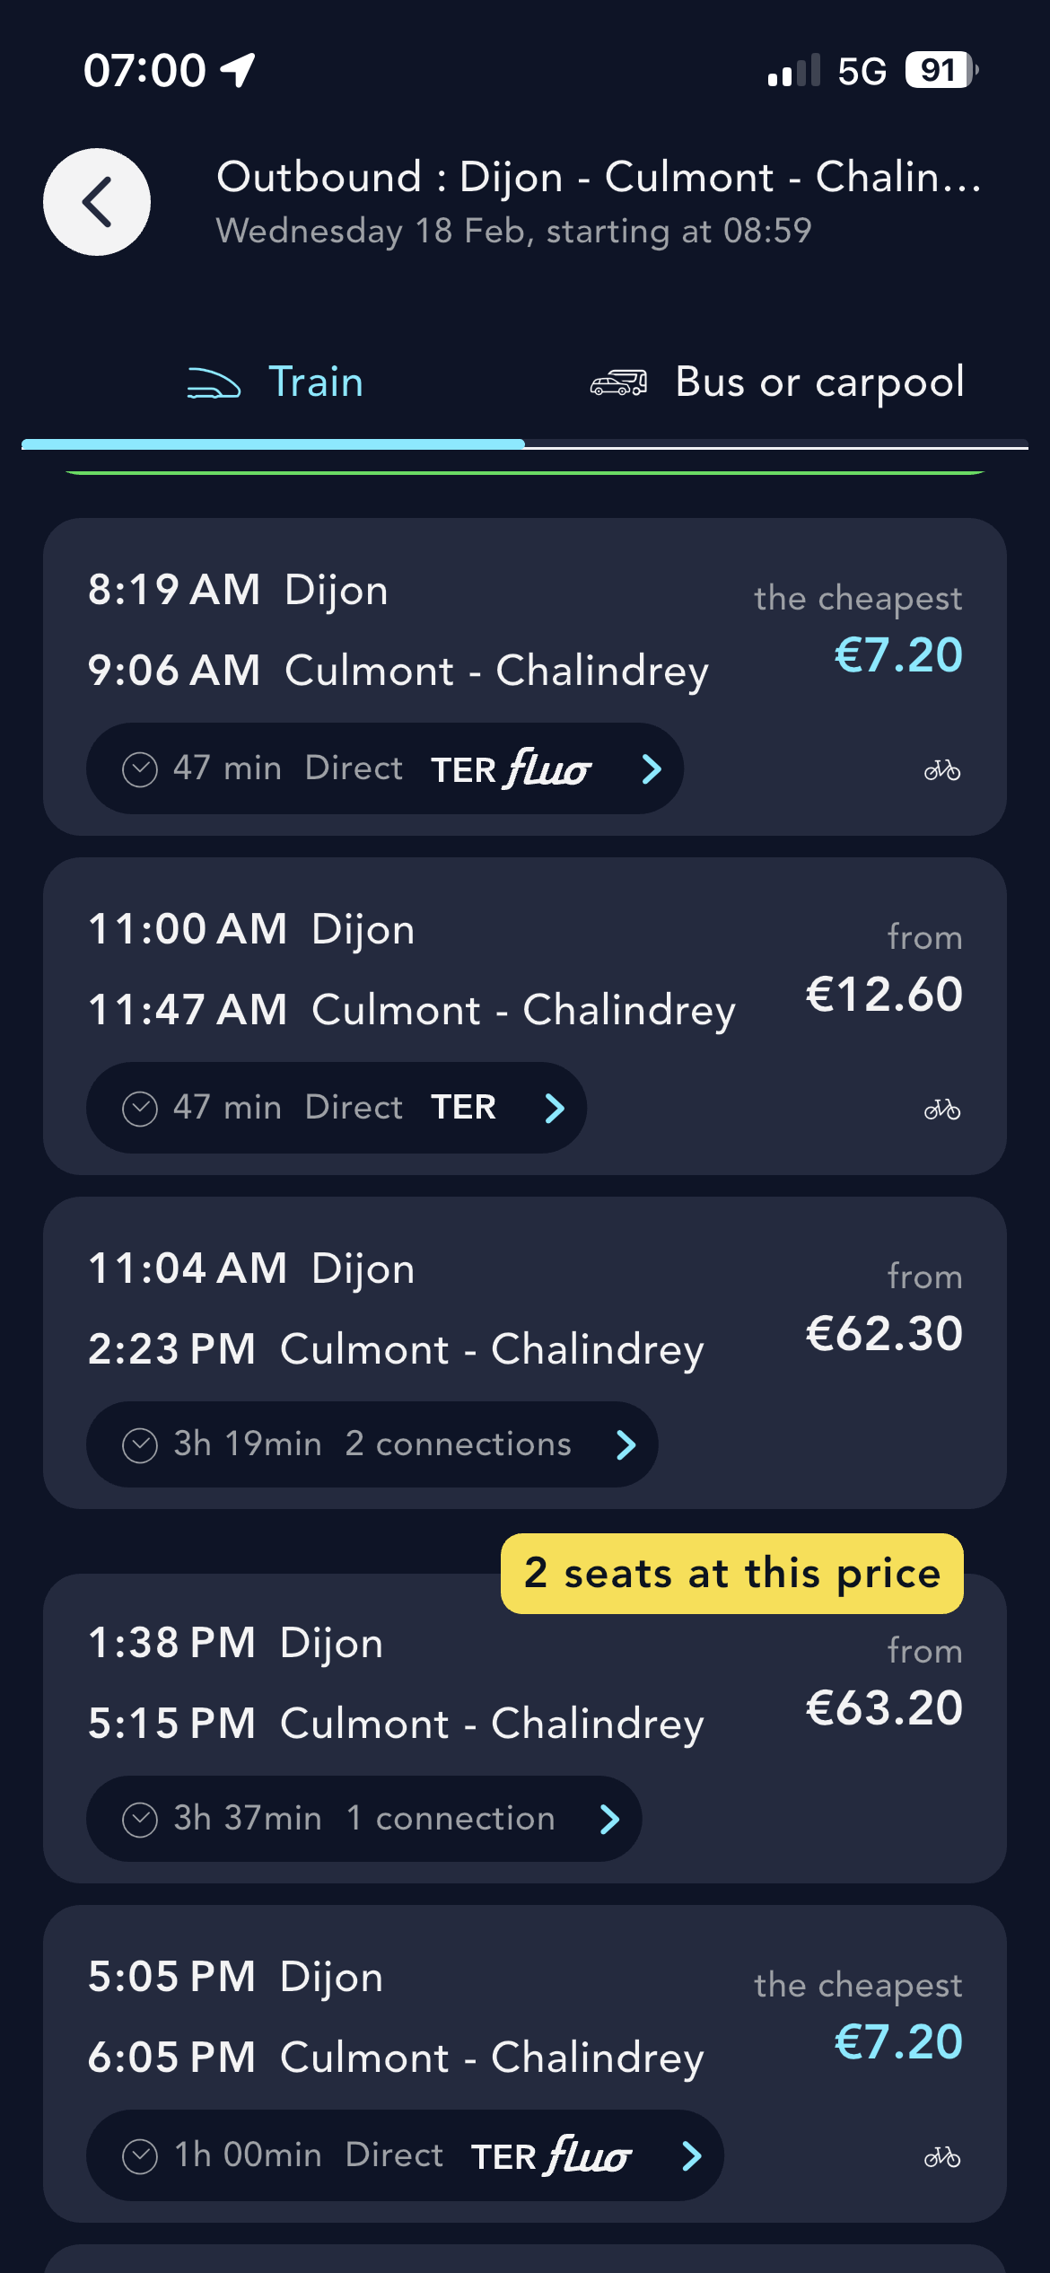Tap the bicycle icon on 5:05 PM trip
Viewport: 1050px width, 2273px height.
coord(942,2156)
